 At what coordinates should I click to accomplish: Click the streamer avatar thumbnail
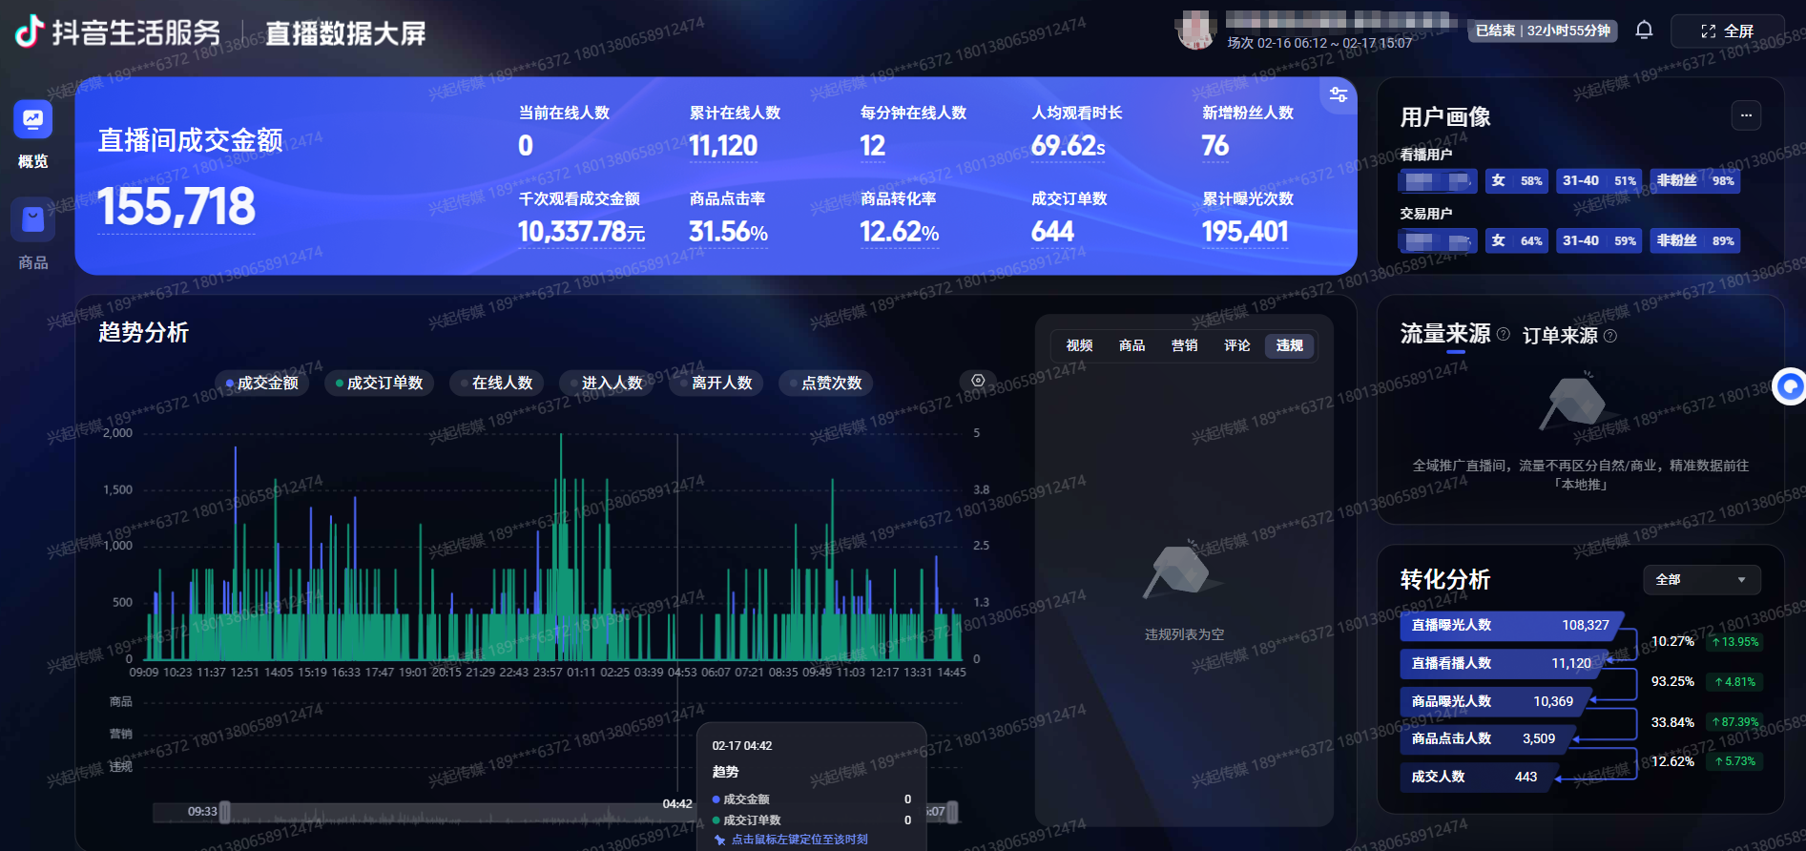[x=1196, y=30]
